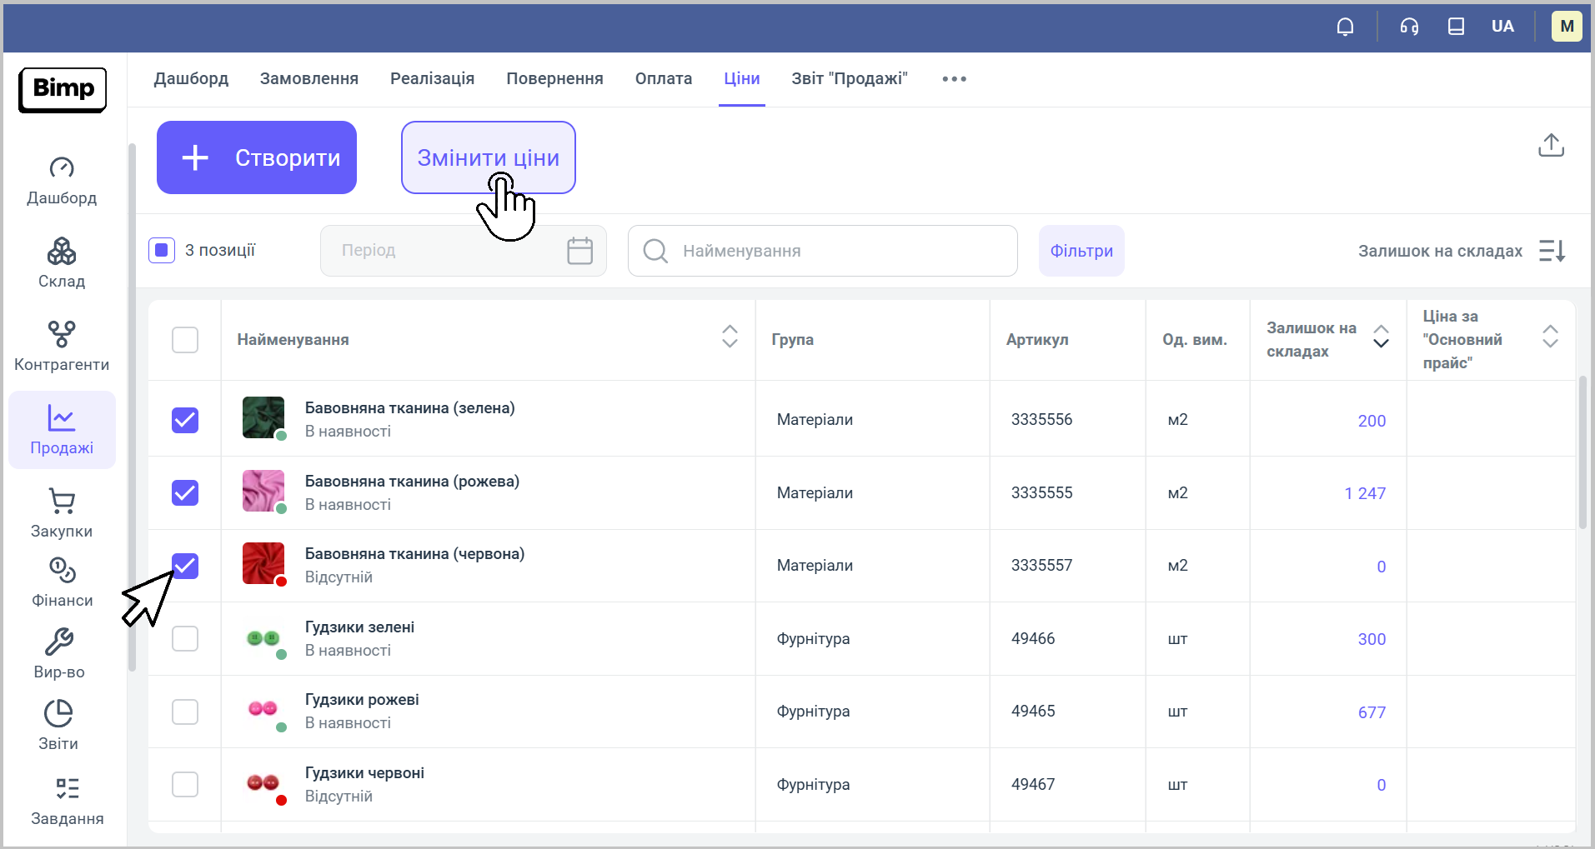Switch to the Замовлення tab

[308, 79]
